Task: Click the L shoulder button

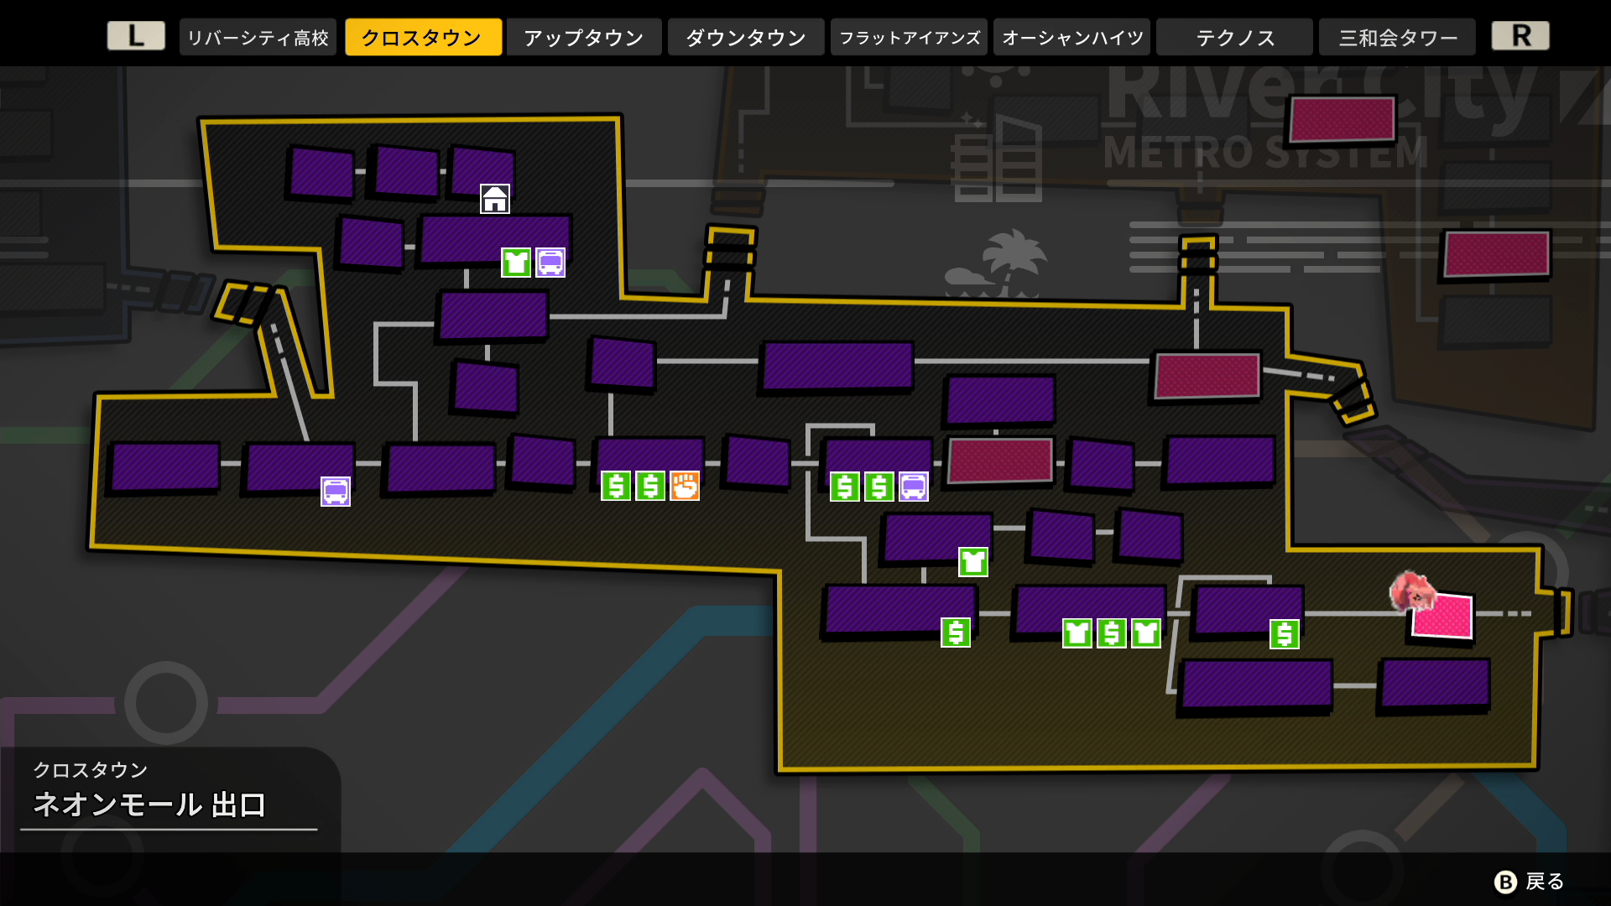Action: (136, 36)
